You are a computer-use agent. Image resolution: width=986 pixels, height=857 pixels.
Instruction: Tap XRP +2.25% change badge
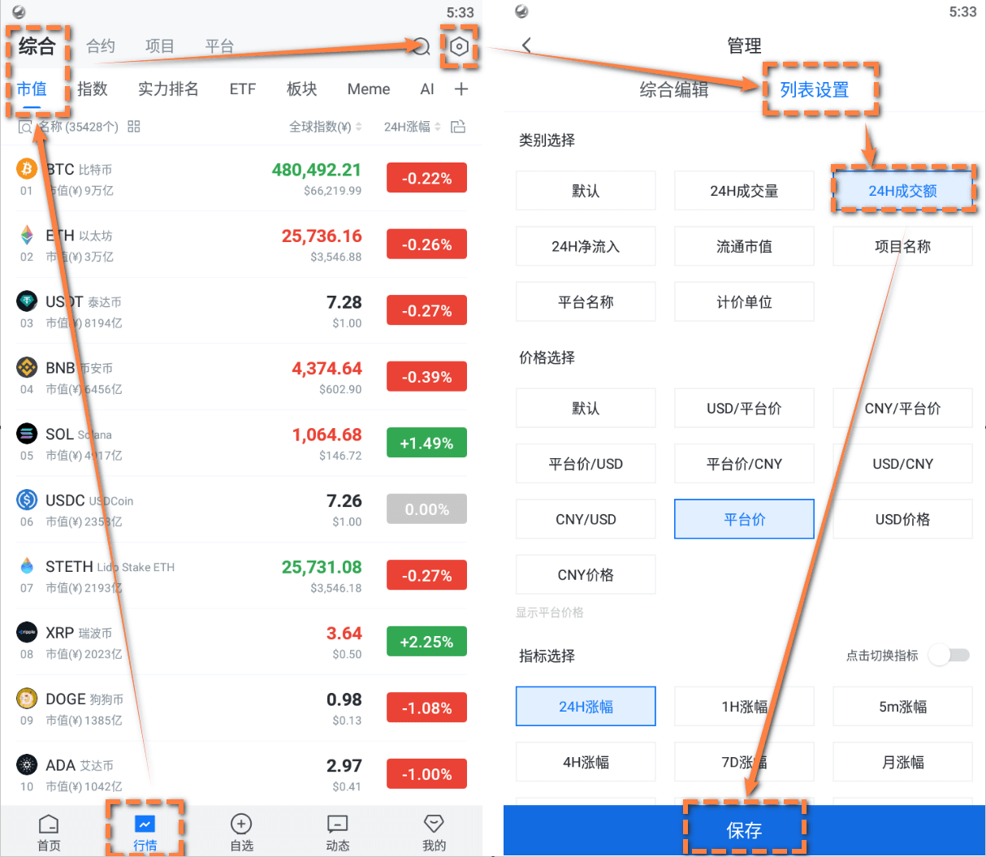[x=427, y=642]
